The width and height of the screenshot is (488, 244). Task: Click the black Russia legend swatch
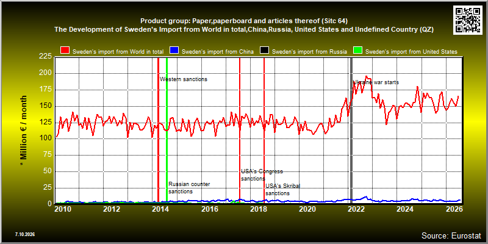265,51
